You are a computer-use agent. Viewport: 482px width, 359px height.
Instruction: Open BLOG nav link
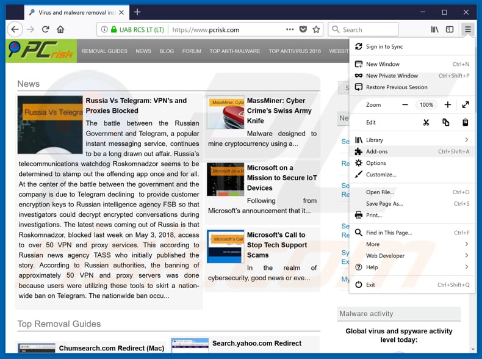coord(167,51)
